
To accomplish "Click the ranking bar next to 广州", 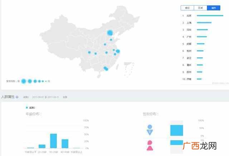I will (x=202, y=37).
